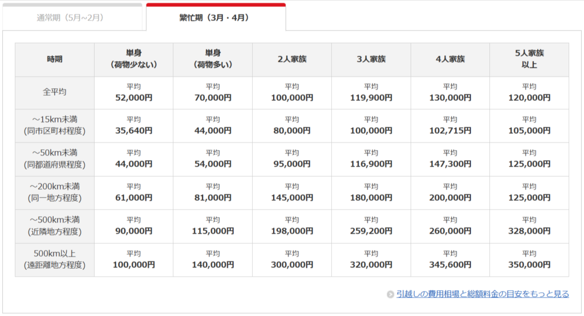584x316 pixels.
Task: Select the ～15km未満 row label
Action: point(55,125)
